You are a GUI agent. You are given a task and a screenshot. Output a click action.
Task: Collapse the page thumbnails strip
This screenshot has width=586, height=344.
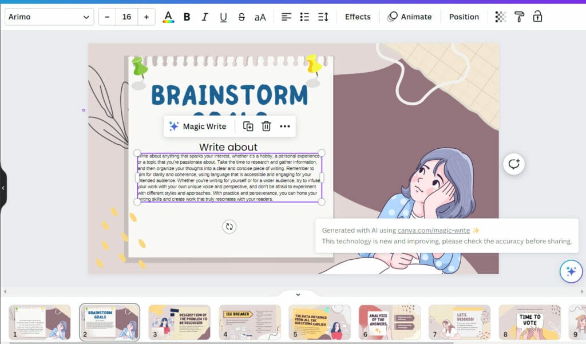tap(298, 294)
